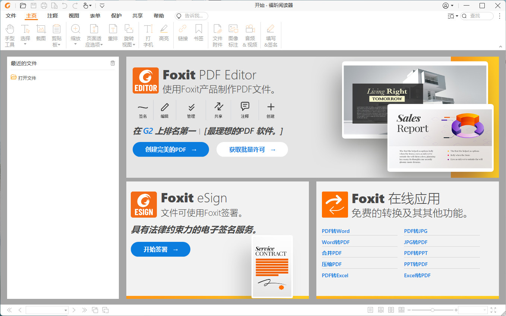Go to next page arrow in status bar
This screenshot has width=506, height=316.
click(x=74, y=310)
